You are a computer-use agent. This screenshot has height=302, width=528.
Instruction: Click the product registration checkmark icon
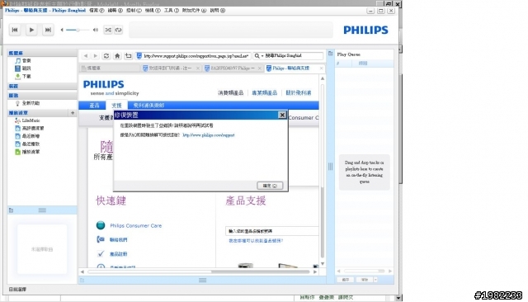101,253
